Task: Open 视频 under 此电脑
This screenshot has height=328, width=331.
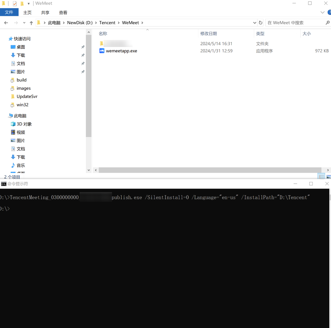Action: coord(21,132)
